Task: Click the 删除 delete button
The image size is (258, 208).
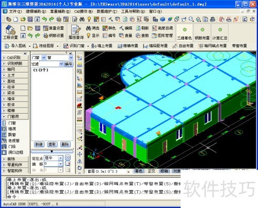Action: (x=65, y=145)
